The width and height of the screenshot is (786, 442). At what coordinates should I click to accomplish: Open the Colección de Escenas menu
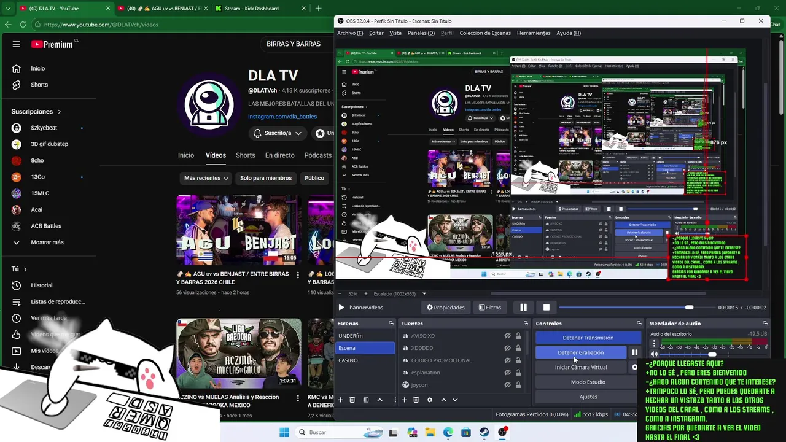click(x=485, y=33)
